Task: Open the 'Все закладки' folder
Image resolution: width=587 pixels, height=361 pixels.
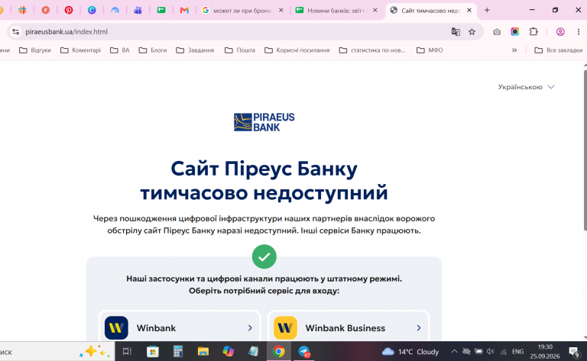Action: pyautogui.click(x=558, y=50)
